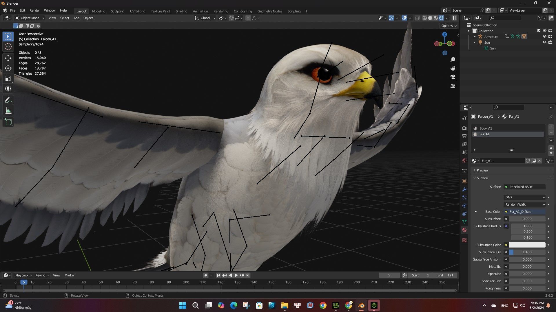Select the Add Cube tool
This screenshot has width=556, height=312.
8,122
